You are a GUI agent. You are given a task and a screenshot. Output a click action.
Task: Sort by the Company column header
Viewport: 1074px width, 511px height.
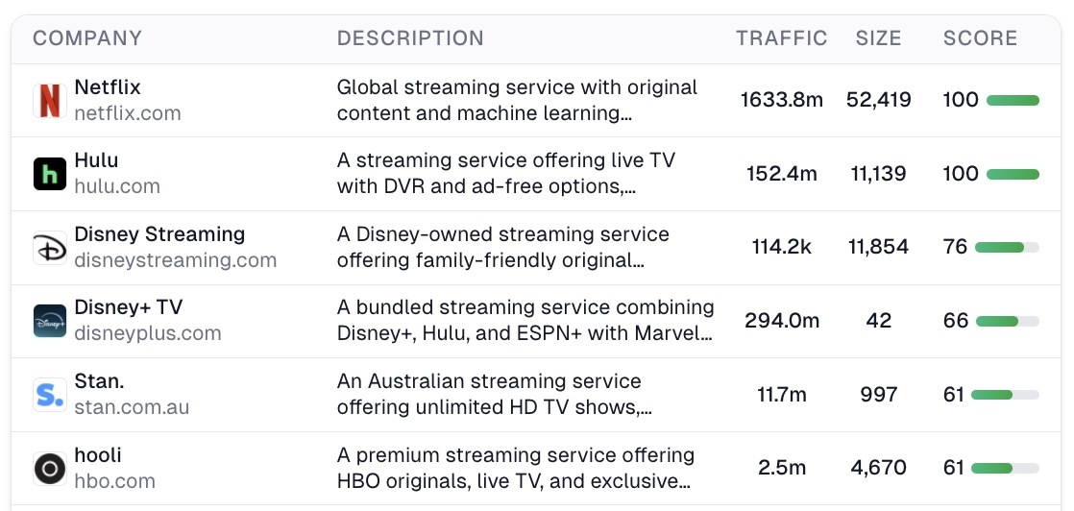click(x=87, y=38)
